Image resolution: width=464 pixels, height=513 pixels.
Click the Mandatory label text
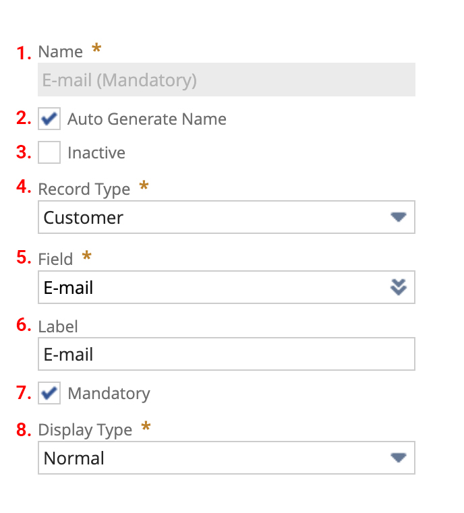click(x=109, y=394)
